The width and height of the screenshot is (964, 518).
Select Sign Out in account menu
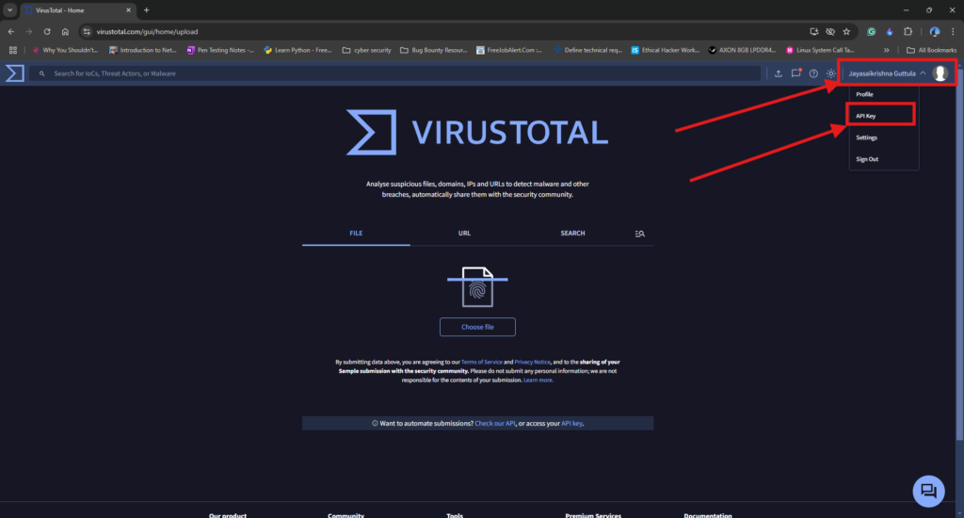(867, 159)
